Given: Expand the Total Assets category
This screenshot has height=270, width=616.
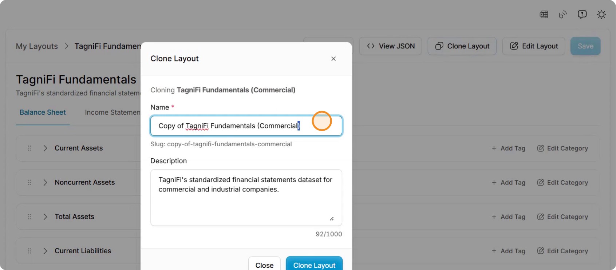Looking at the screenshot, I should [45, 217].
